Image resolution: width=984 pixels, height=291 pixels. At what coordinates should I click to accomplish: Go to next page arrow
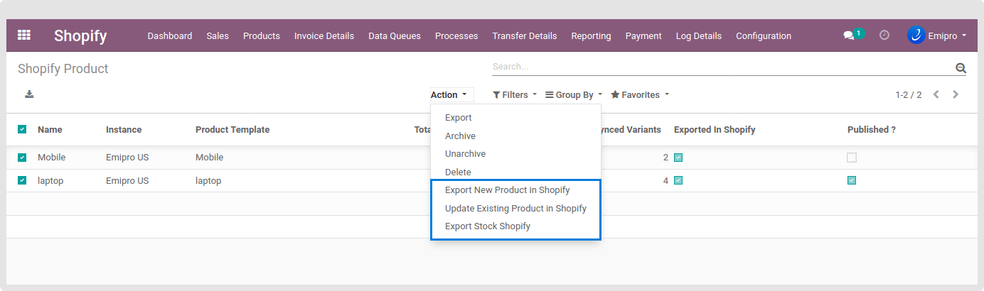click(x=956, y=94)
